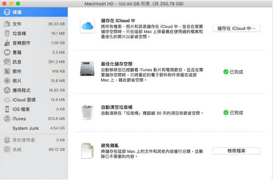This screenshot has height=180, width=273.
Task: Open the 照片 photos sidebar icon
Action: [7, 81]
